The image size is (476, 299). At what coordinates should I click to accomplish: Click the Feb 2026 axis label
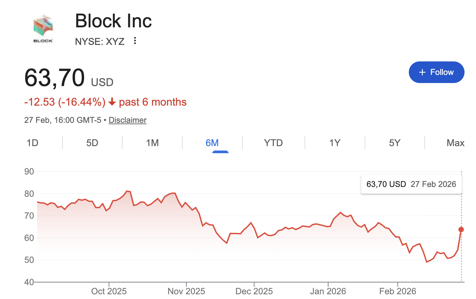tap(397, 291)
